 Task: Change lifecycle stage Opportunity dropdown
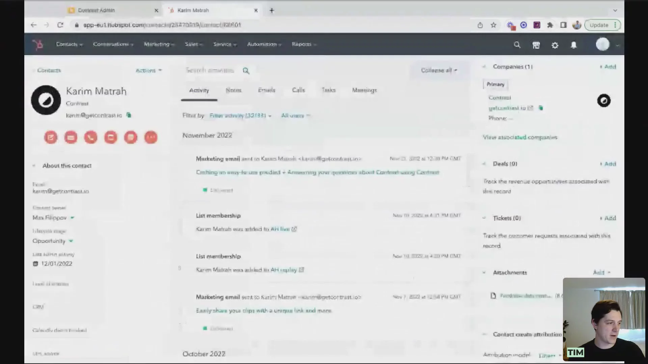[x=53, y=241]
